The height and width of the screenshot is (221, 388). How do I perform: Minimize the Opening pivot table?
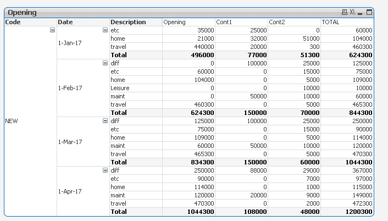360,13
